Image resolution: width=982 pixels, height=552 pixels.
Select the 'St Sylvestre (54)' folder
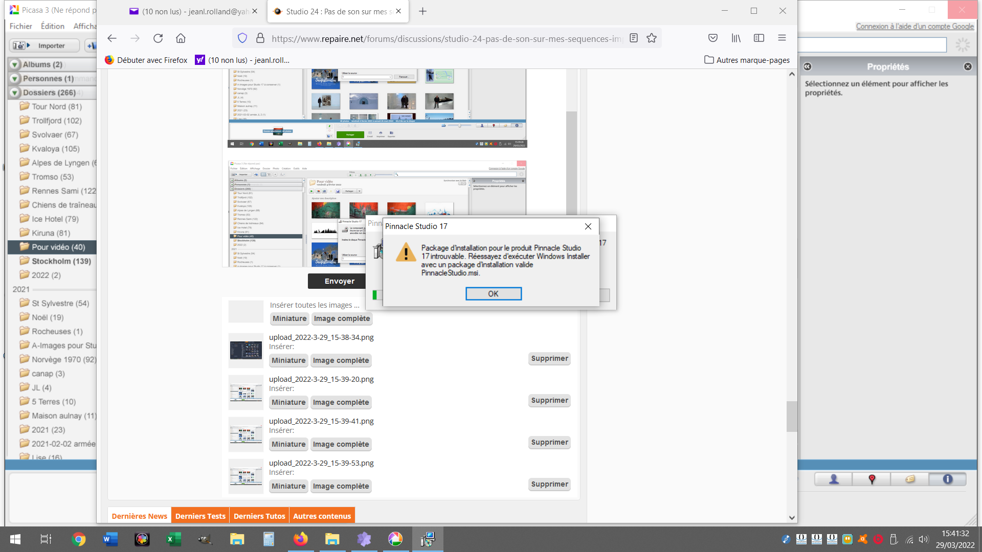60,303
